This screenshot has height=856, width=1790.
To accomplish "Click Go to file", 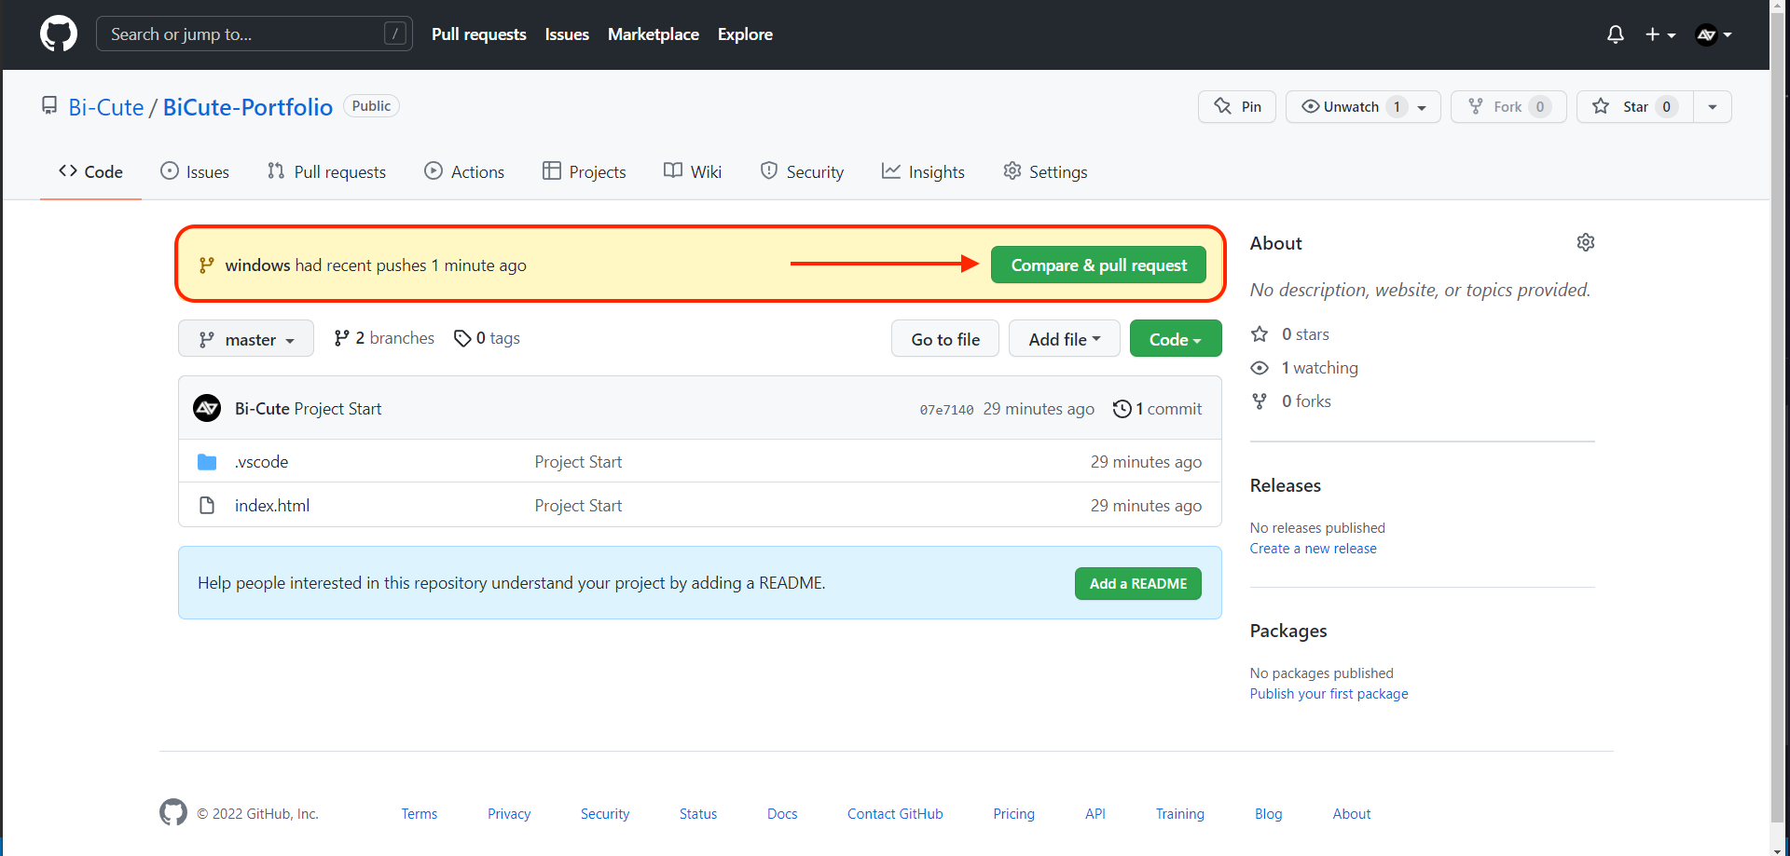I will click(x=945, y=339).
